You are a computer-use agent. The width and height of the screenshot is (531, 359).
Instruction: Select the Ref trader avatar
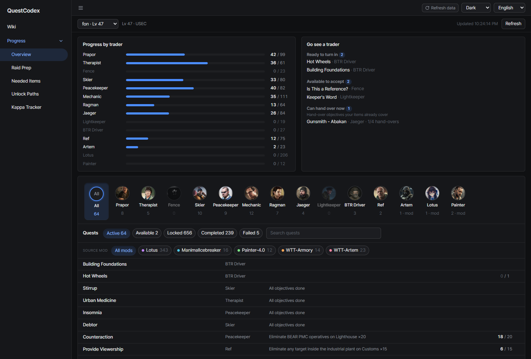(x=381, y=193)
